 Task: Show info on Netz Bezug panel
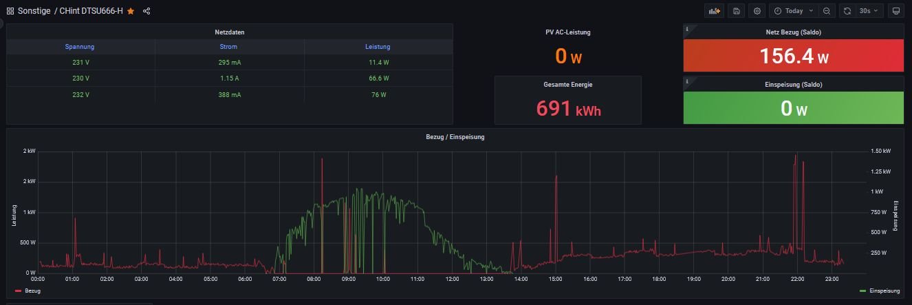click(x=686, y=28)
